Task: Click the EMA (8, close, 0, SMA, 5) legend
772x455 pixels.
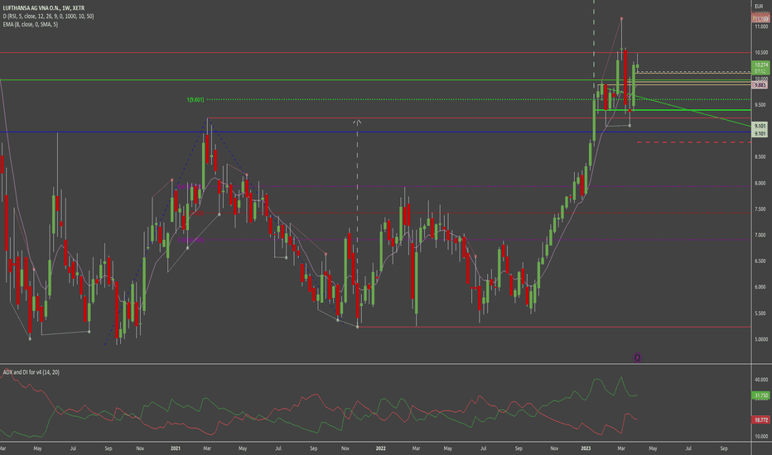Action: tap(31, 24)
